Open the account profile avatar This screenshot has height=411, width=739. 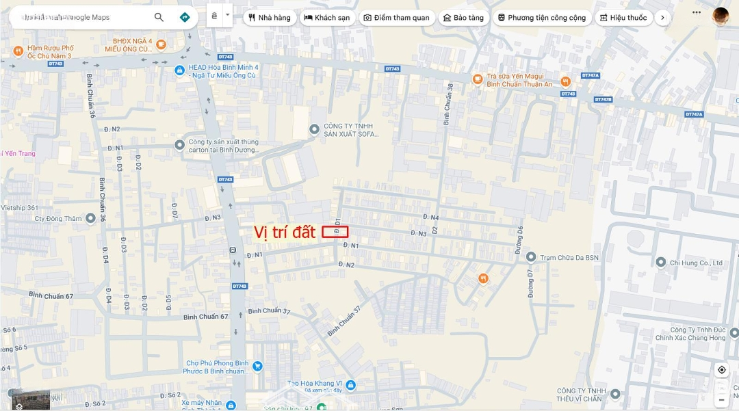coord(721,16)
